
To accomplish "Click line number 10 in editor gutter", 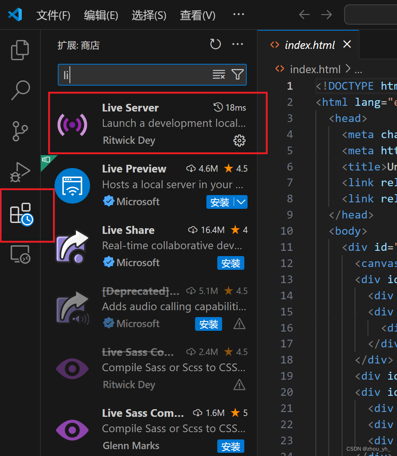I will [286, 231].
